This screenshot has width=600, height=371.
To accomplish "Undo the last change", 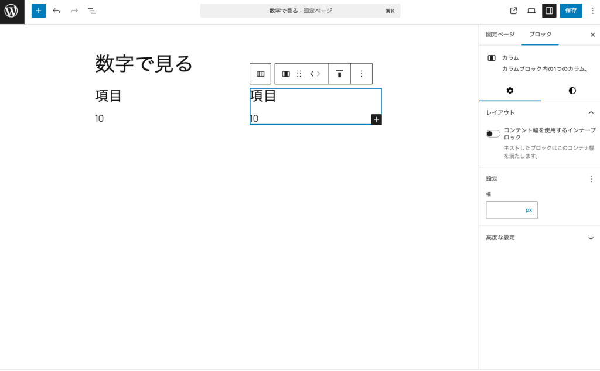I will click(56, 11).
